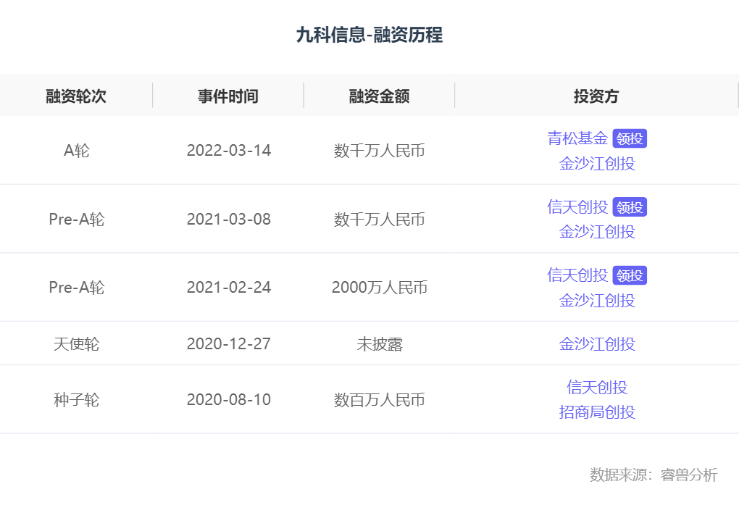Click 数千万人民币 amount in the A轮 row
The image size is (739, 513).
coord(380,151)
